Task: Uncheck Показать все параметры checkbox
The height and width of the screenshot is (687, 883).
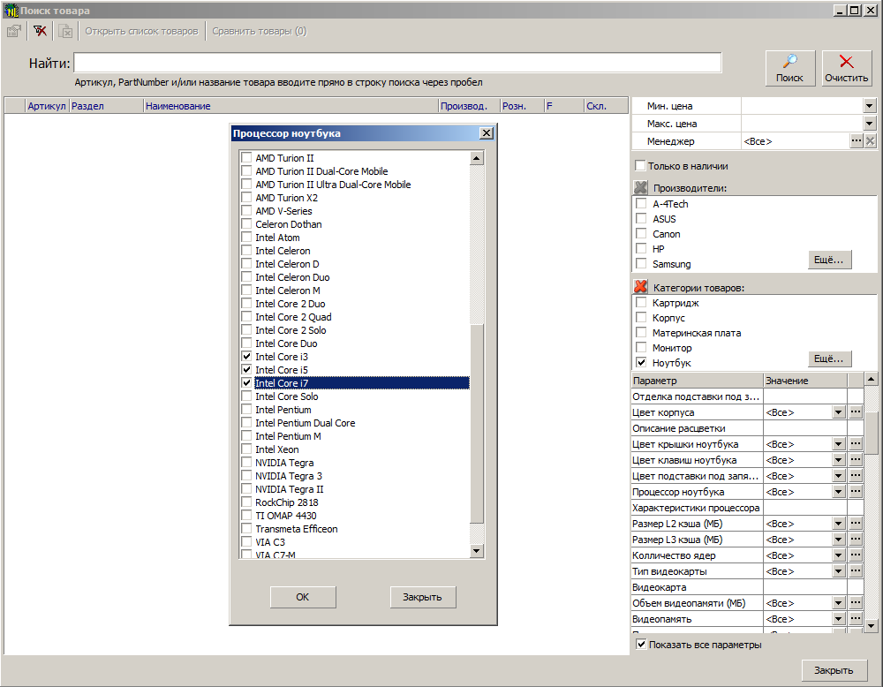Action: pyautogui.click(x=641, y=645)
